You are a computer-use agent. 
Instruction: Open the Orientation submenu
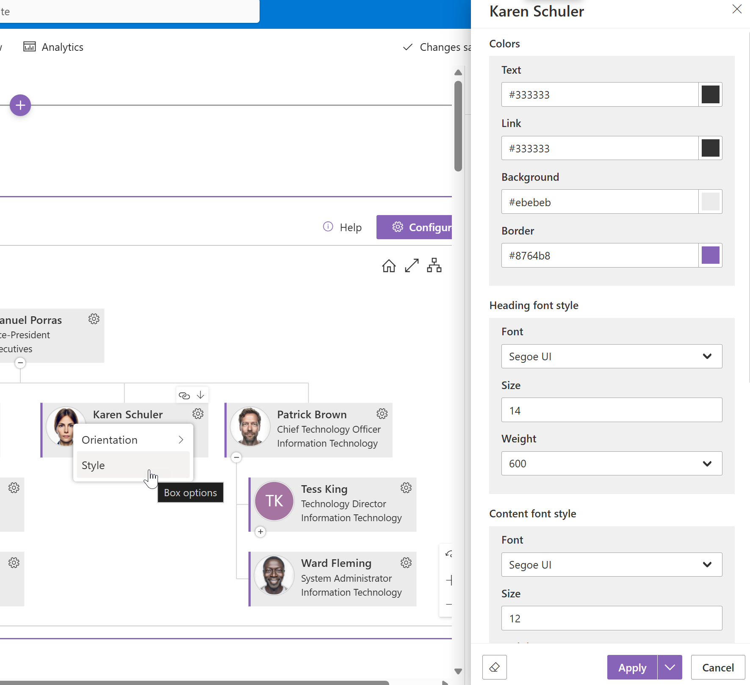point(133,440)
